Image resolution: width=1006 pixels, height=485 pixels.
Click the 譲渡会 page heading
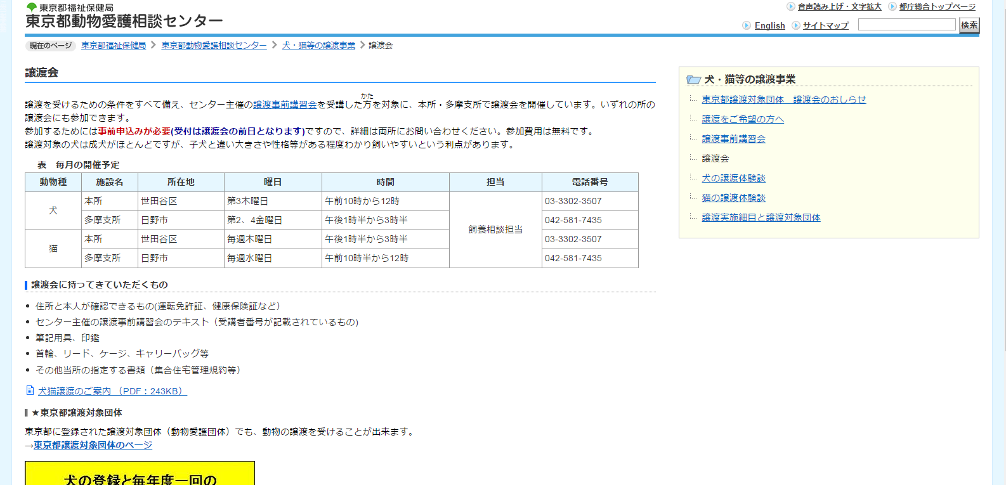[42, 72]
